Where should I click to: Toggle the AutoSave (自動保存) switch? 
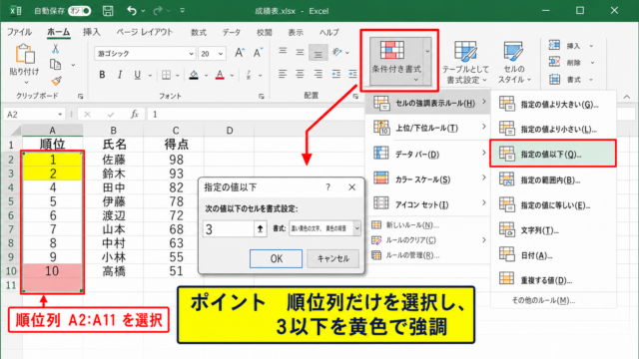pos(80,11)
